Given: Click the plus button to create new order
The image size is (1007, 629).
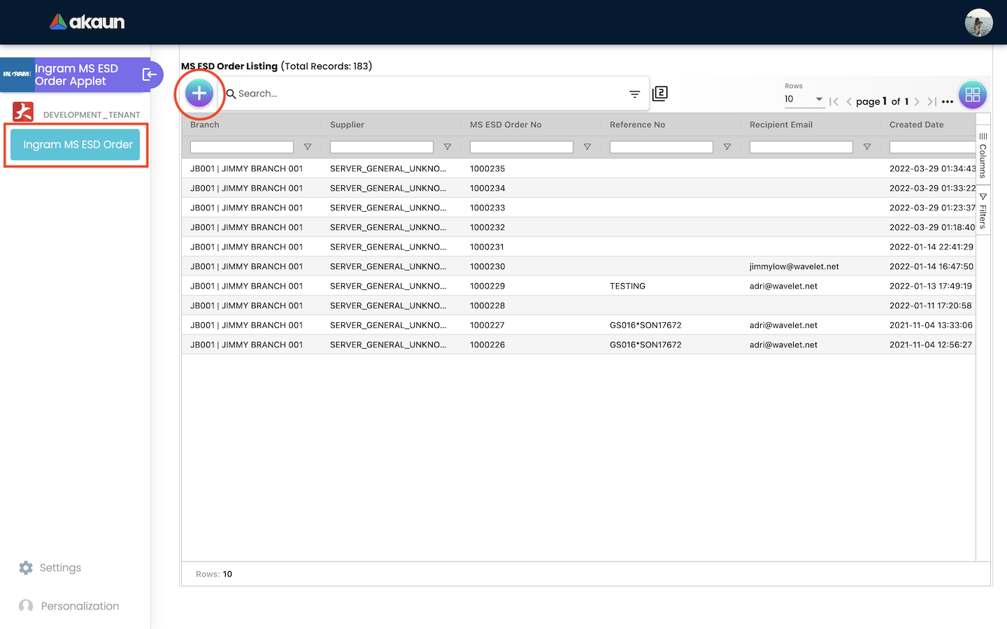Looking at the screenshot, I should click(x=199, y=93).
